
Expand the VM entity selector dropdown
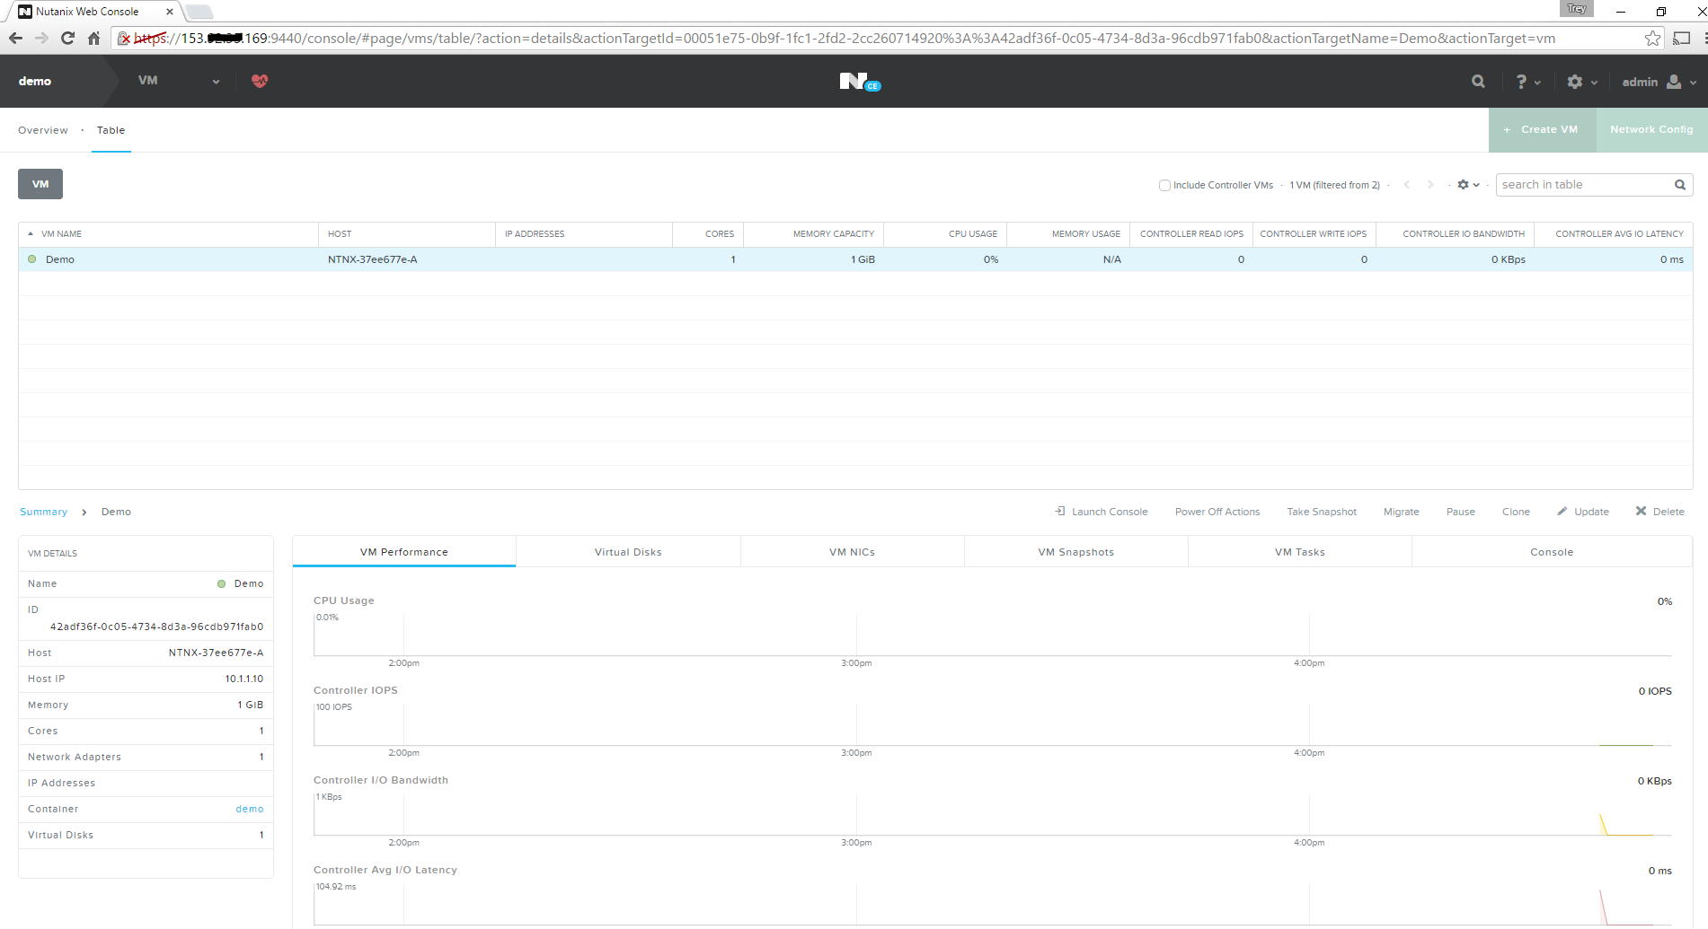tap(215, 81)
